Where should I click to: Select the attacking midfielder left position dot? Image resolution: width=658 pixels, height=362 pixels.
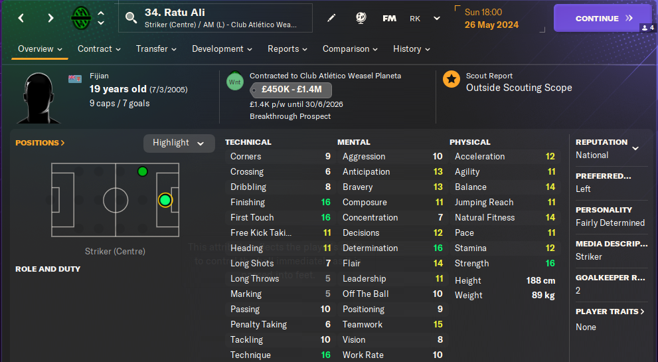click(142, 172)
